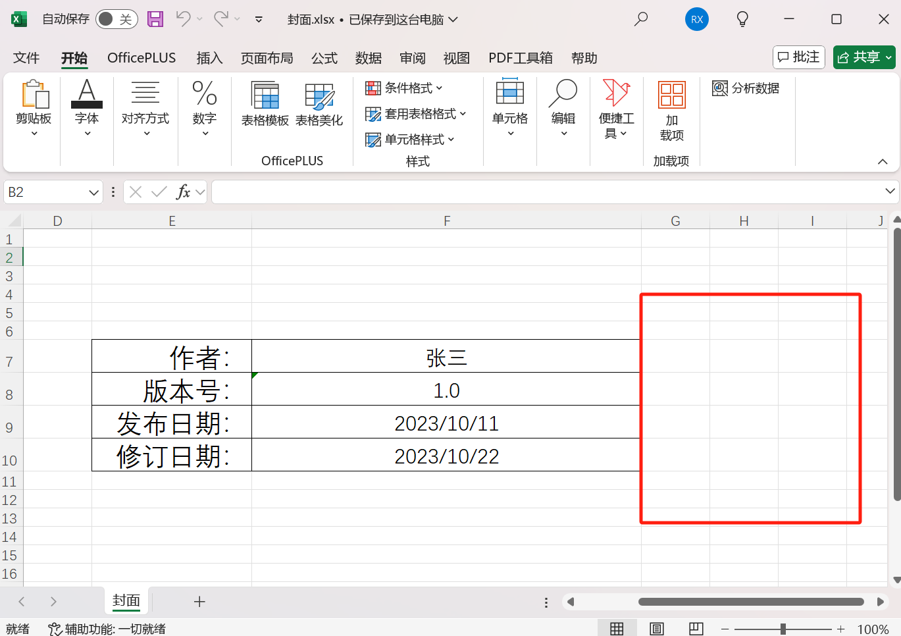The height and width of the screenshot is (636, 901).
Task: Toggle the 自动保存 autosave switch
Action: [x=116, y=19]
